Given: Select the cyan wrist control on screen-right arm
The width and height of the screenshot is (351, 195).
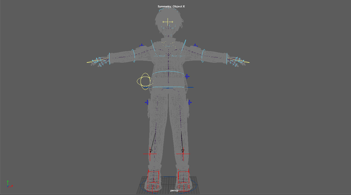Looking at the screenshot, I should [227, 59].
